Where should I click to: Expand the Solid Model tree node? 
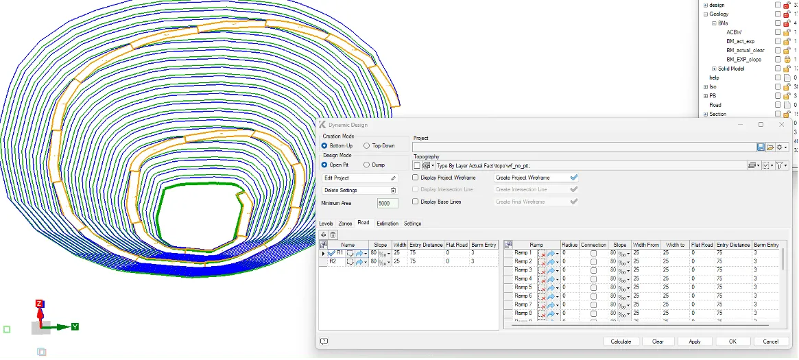click(714, 69)
